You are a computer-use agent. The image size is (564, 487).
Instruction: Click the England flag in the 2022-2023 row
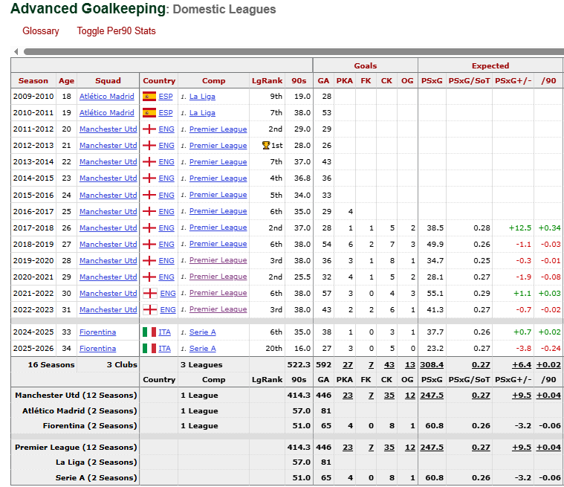pyautogui.click(x=150, y=309)
